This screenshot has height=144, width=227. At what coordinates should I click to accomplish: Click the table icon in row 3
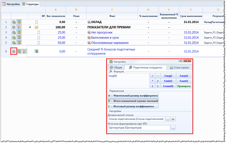click(x=19, y=32)
